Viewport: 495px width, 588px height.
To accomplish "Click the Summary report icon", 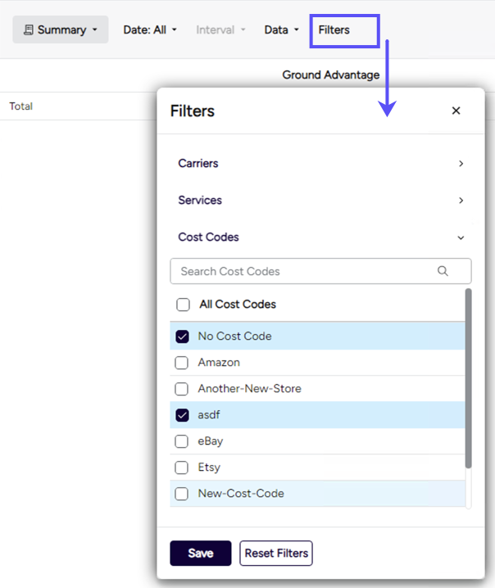I will (x=29, y=29).
